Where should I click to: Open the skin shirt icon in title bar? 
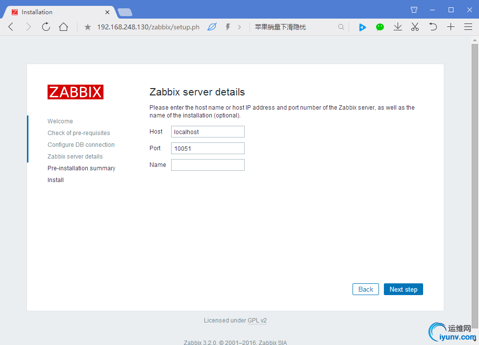pos(414,10)
